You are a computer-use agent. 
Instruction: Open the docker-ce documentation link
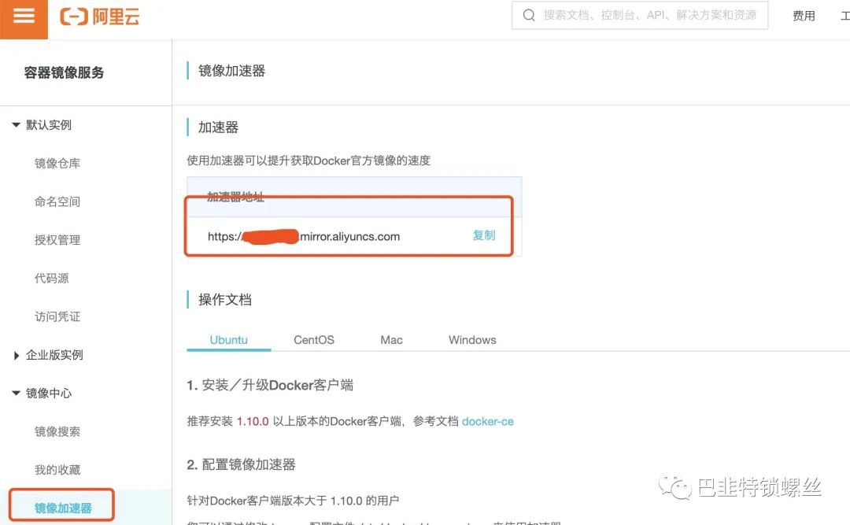[x=488, y=421]
